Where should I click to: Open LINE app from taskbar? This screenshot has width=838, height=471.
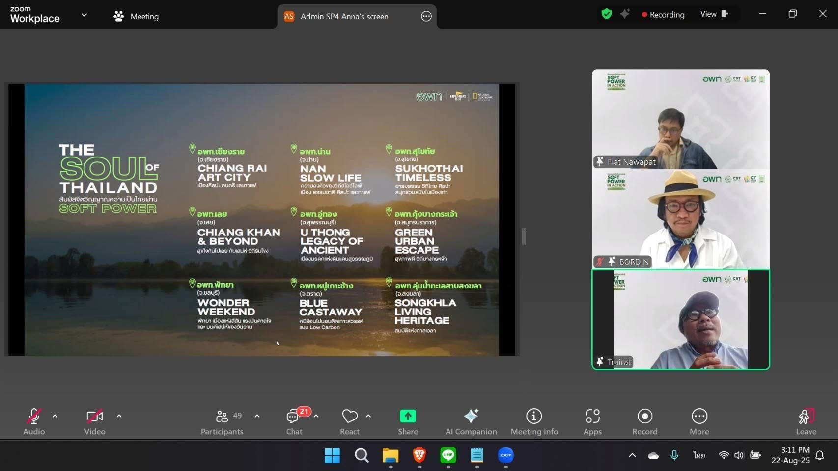[x=448, y=456]
